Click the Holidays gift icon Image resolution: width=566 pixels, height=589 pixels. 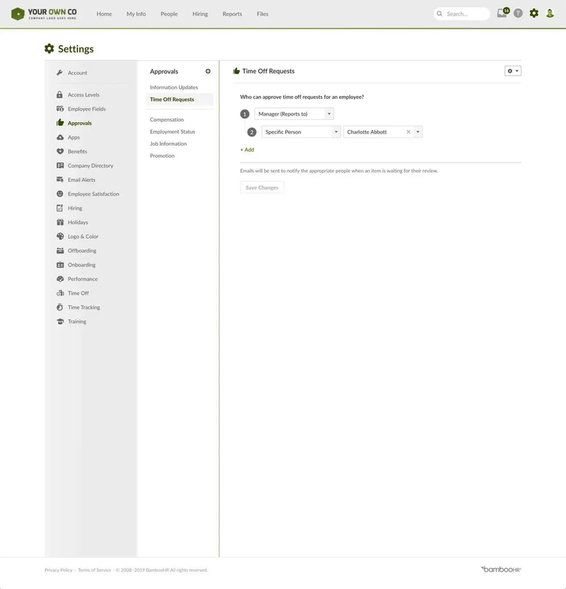point(60,222)
